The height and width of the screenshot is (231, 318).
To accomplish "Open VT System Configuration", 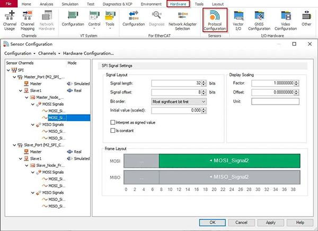I will coord(73,19).
